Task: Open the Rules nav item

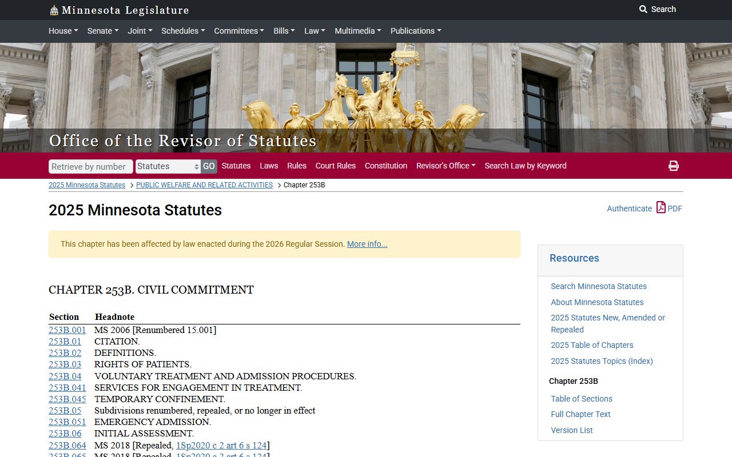Action: [297, 166]
